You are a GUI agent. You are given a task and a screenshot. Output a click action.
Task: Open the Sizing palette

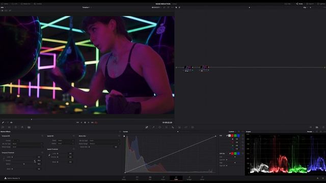click(x=186, y=127)
